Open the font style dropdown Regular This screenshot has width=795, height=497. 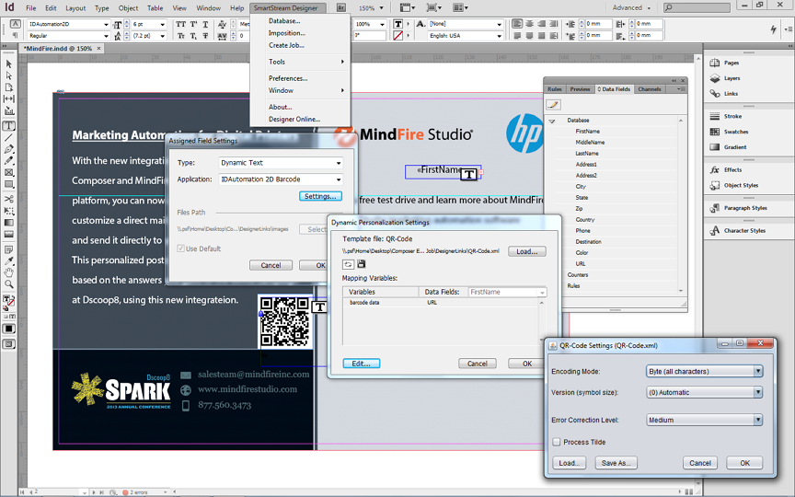coord(68,36)
